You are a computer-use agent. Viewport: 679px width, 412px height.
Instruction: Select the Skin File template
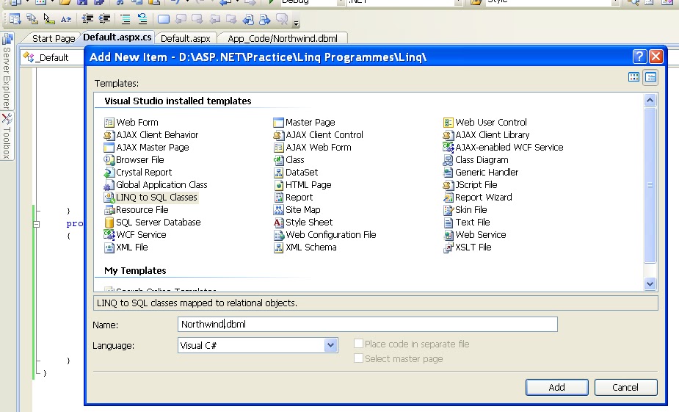click(x=465, y=210)
